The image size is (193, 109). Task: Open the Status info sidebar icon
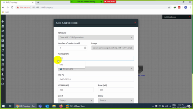(x=3, y=60)
